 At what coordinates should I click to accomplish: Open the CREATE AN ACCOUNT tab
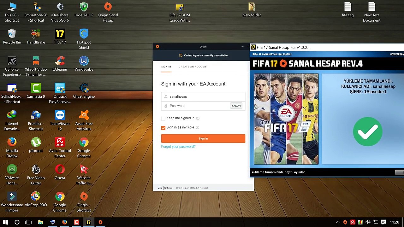click(193, 67)
